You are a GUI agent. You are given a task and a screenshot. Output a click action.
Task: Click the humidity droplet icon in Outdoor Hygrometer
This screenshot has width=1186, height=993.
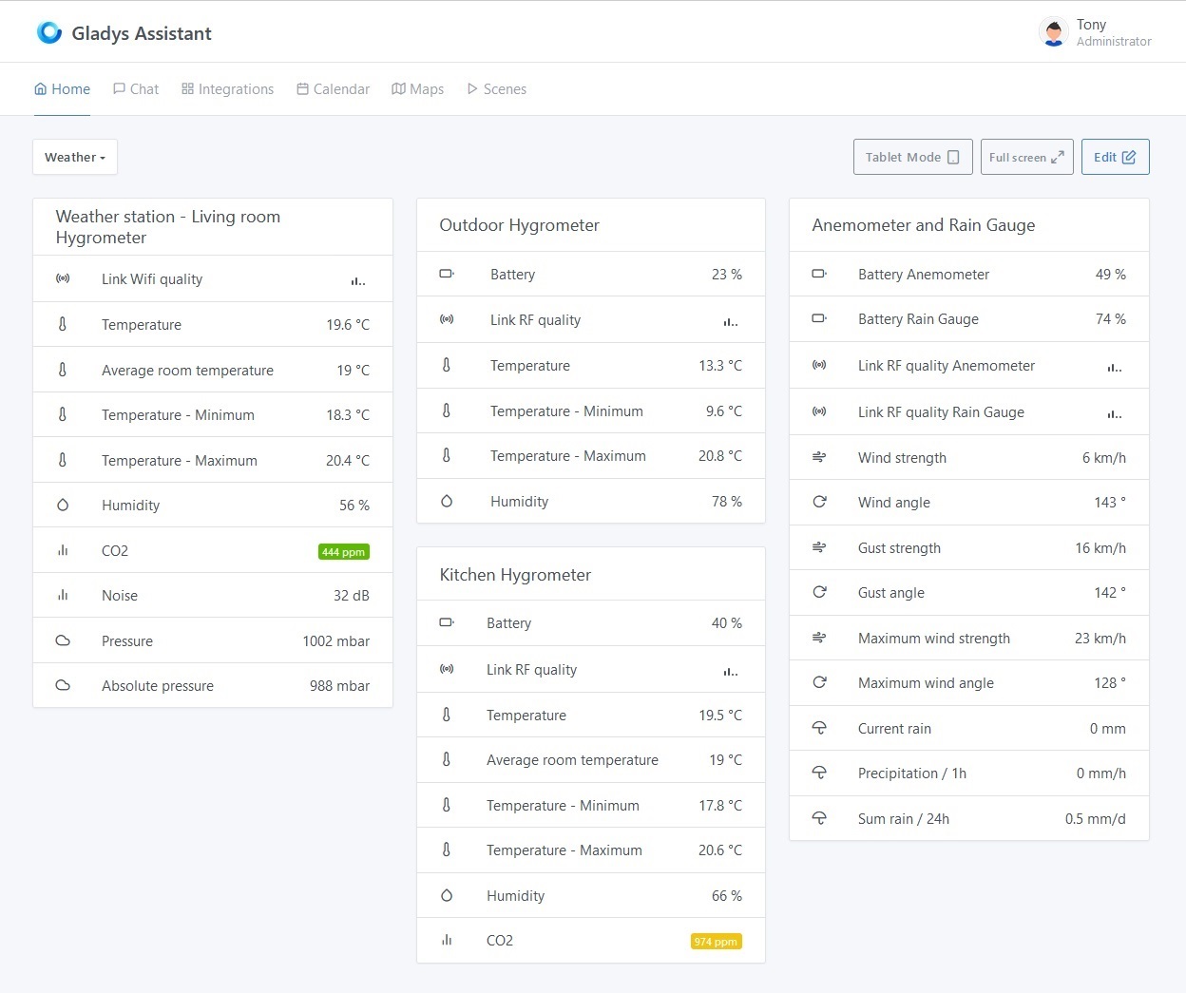point(447,501)
